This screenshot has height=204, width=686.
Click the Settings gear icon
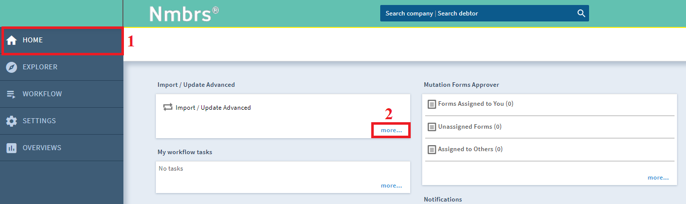(11, 121)
